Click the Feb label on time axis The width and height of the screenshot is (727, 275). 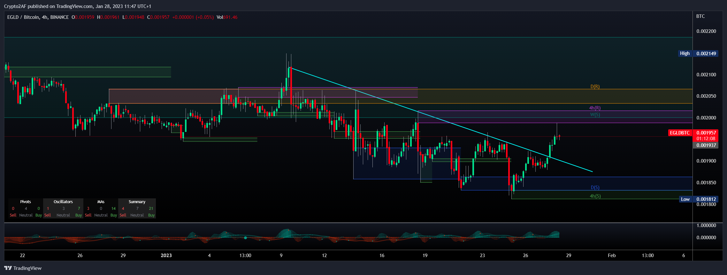[x=612, y=255]
